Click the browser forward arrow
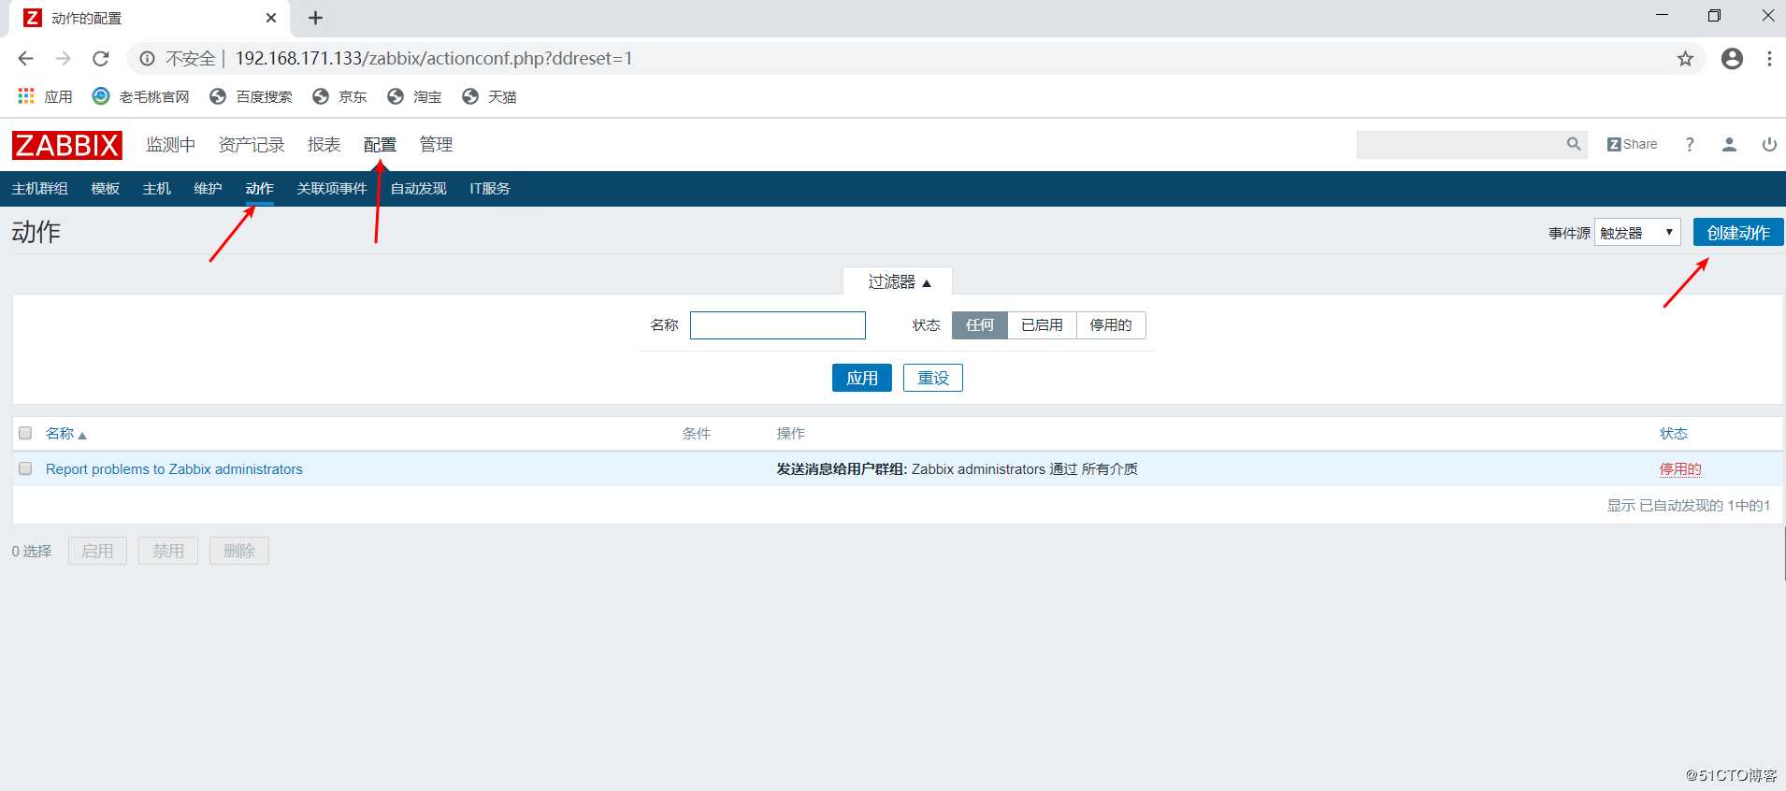1786x791 pixels. tap(63, 58)
